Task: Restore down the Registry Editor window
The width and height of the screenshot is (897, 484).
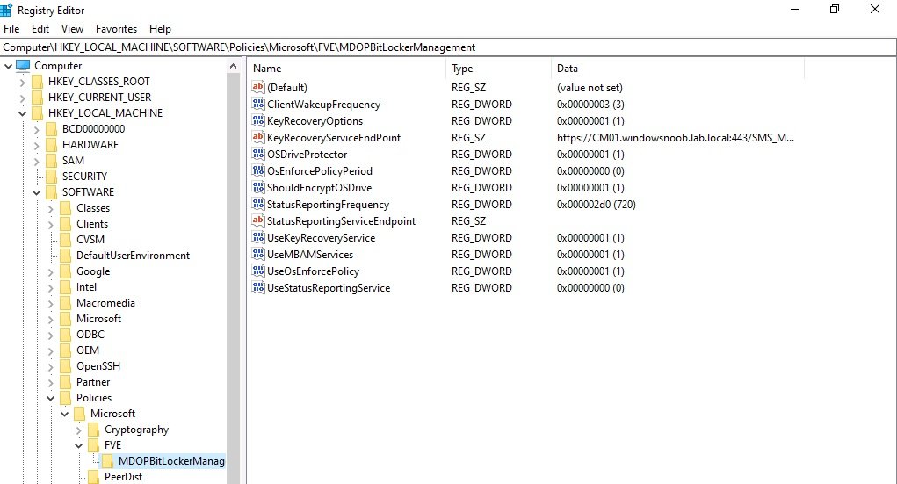Action: coord(835,9)
